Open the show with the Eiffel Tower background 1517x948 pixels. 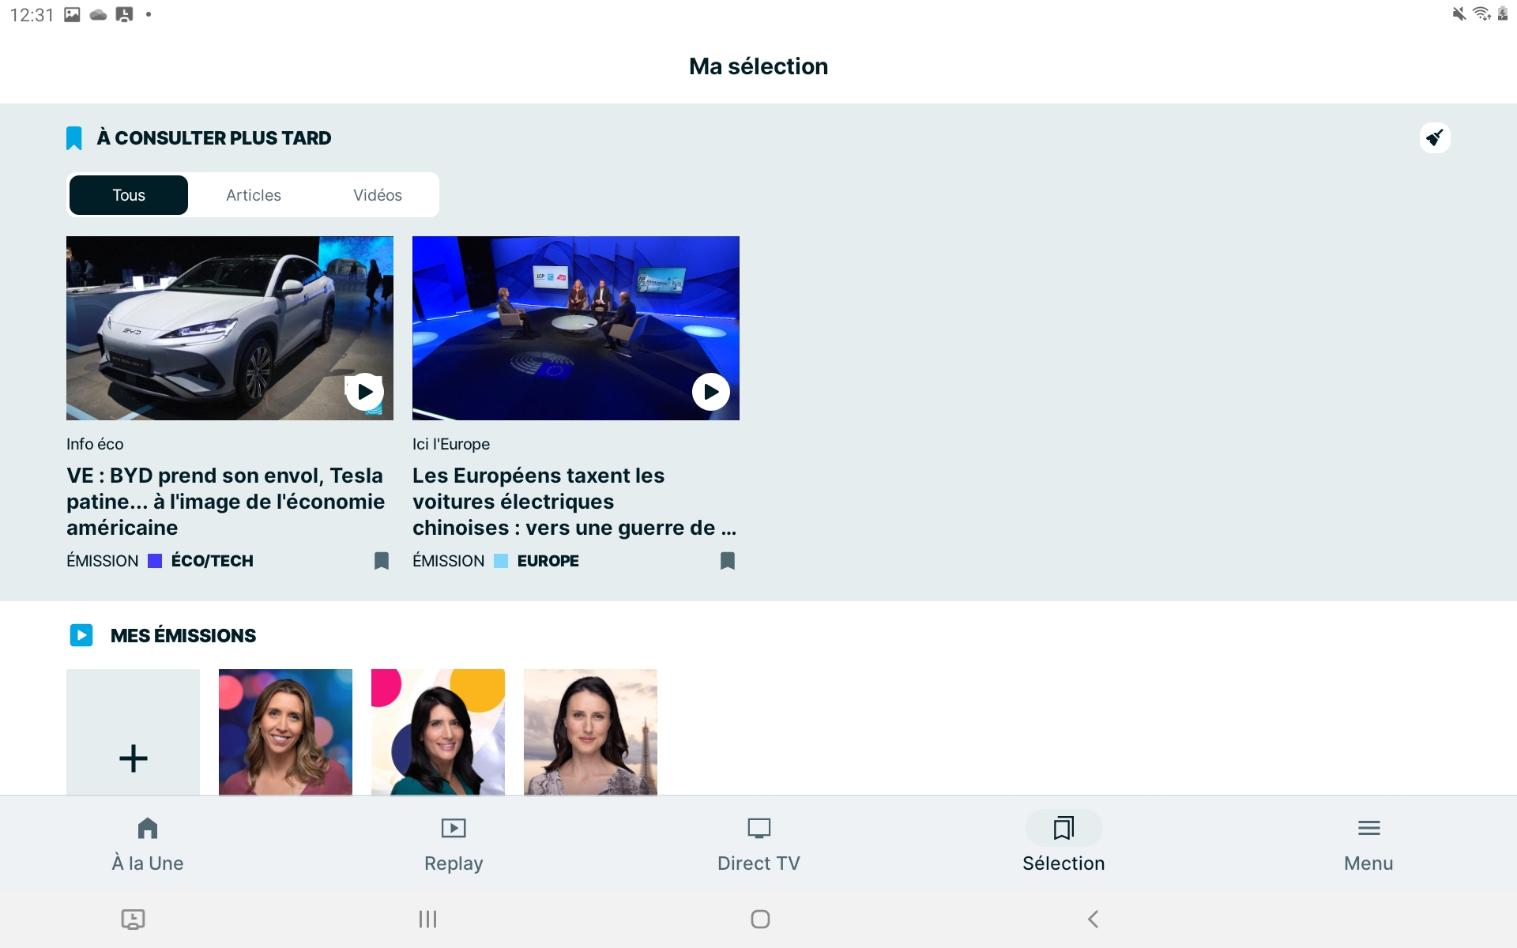coord(590,732)
